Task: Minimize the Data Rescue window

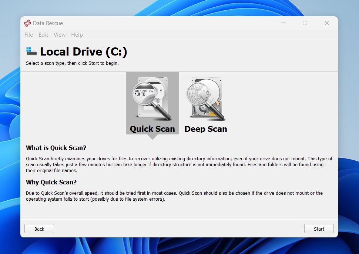Action: pos(283,23)
